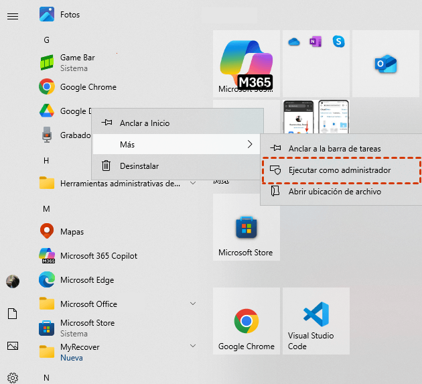The image size is (422, 384).
Task: Click the Mapas red pin icon
Action: [x=47, y=231]
